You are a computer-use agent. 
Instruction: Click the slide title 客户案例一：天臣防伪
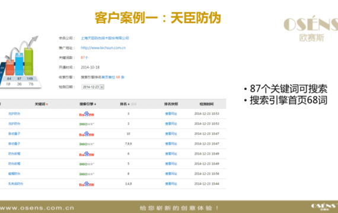(158, 18)
